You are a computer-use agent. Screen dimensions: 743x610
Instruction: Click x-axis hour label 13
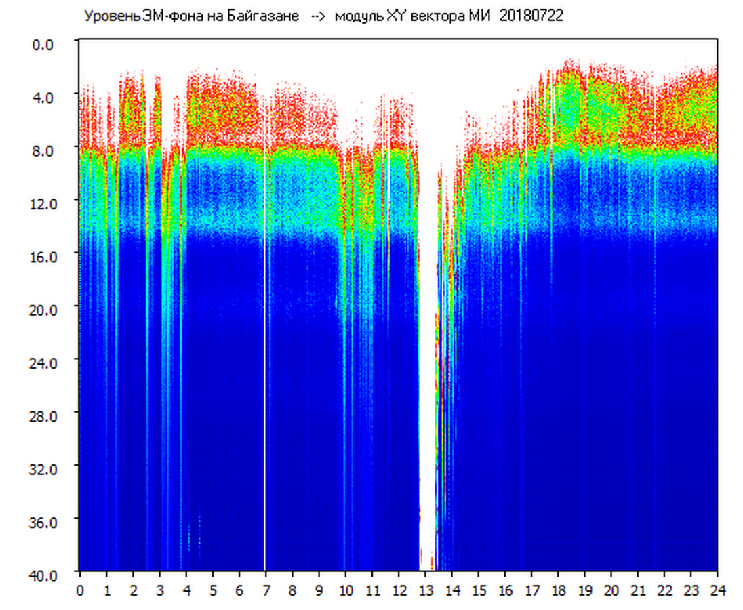[426, 590]
